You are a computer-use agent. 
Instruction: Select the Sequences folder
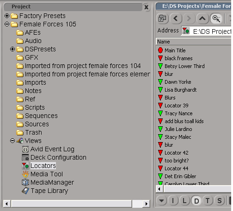pyautogui.click(x=37, y=116)
